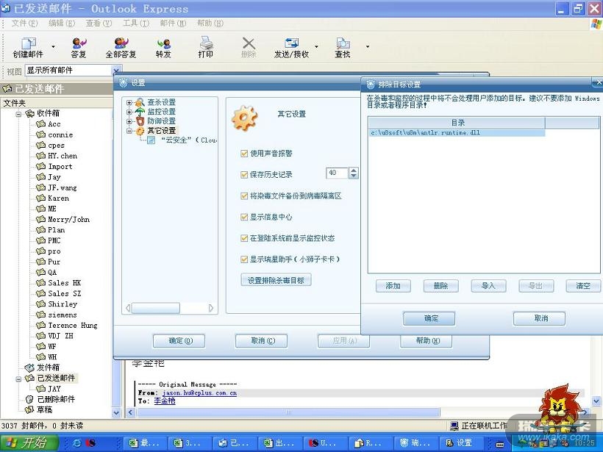Click the 设置排除杀毒目标 button
This screenshot has width=603, height=452.
tap(276, 280)
